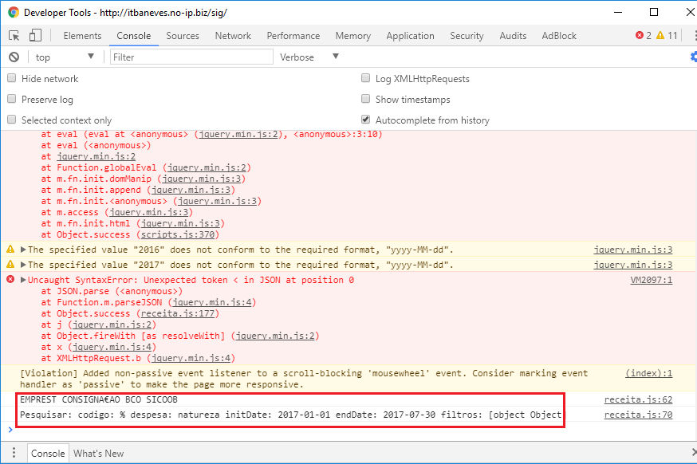Open the Security tab
Image resolution: width=697 pixels, height=464 pixels.
(x=467, y=36)
